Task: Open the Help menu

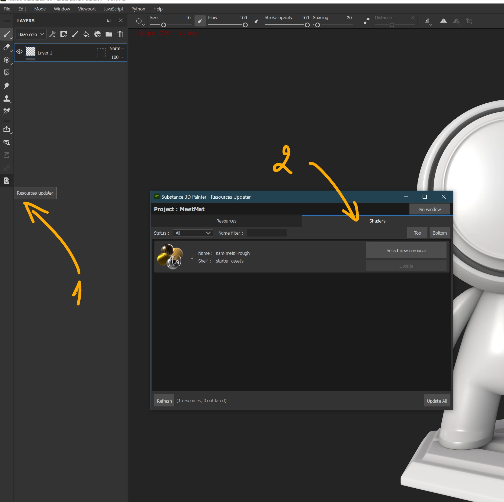Action: pos(158,9)
